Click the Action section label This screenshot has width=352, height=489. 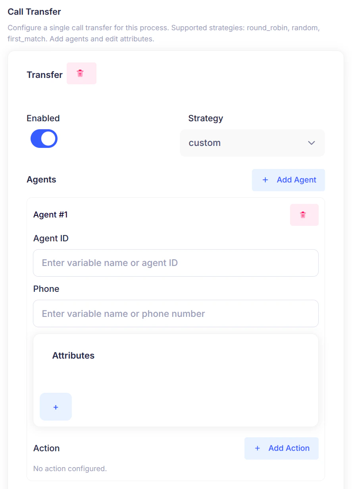46,448
